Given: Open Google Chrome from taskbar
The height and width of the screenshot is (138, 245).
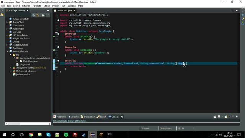Looking at the screenshot, I should [31, 135].
